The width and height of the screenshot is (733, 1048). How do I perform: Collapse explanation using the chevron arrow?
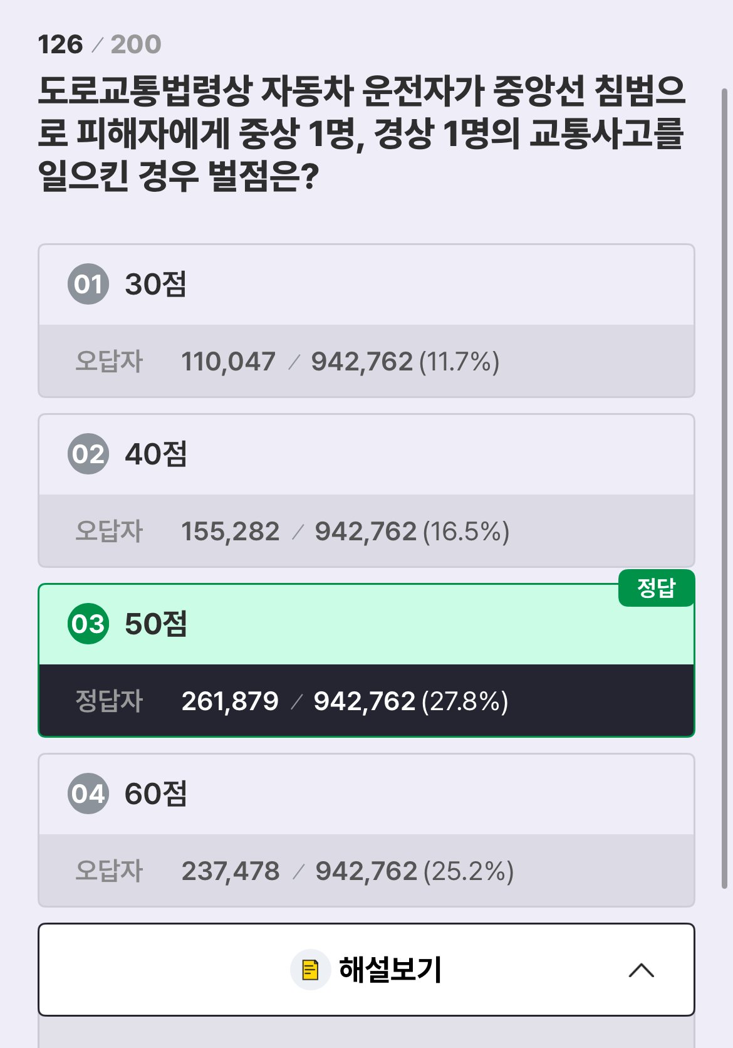point(642,970)
